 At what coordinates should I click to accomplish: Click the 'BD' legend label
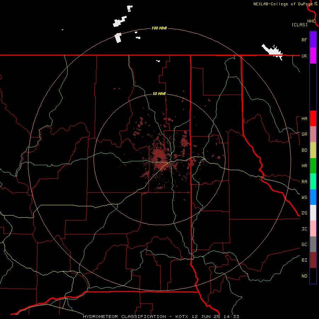(x=304, y=150)
